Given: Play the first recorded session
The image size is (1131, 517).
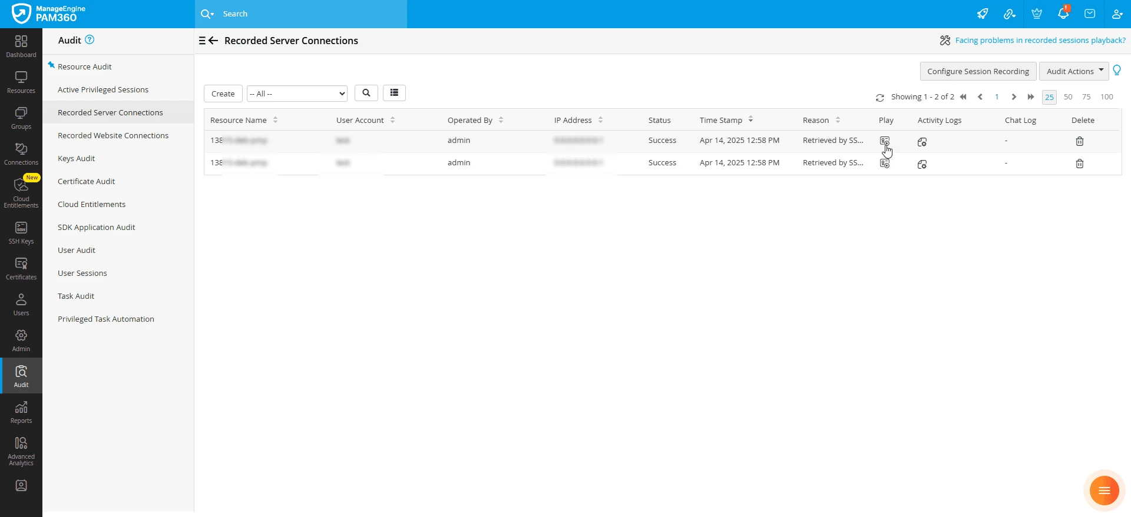Looking at the screenshot, I should coord(885,141).
